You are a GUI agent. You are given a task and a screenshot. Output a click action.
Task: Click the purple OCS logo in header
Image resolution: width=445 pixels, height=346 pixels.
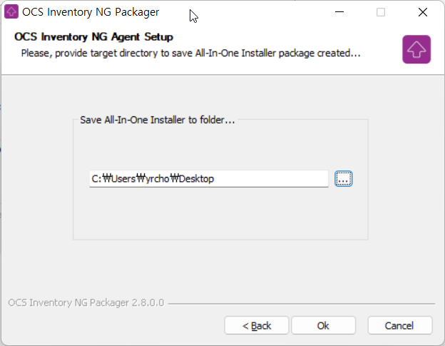416,49
